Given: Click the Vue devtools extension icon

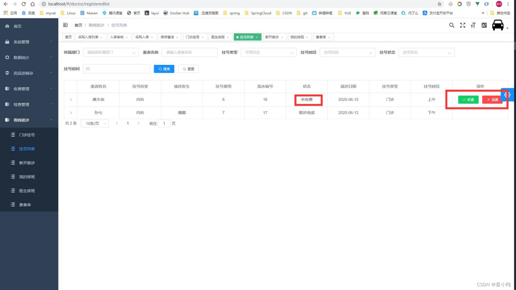Looking at the screenshot, I should (x=478, y=4).
